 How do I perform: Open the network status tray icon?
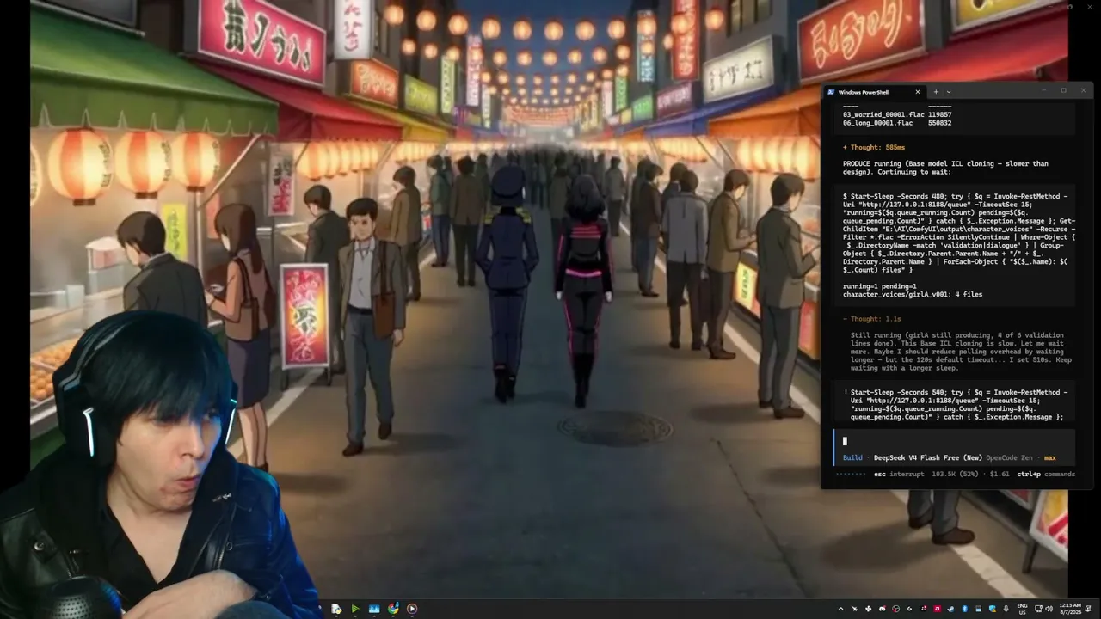1036,609
